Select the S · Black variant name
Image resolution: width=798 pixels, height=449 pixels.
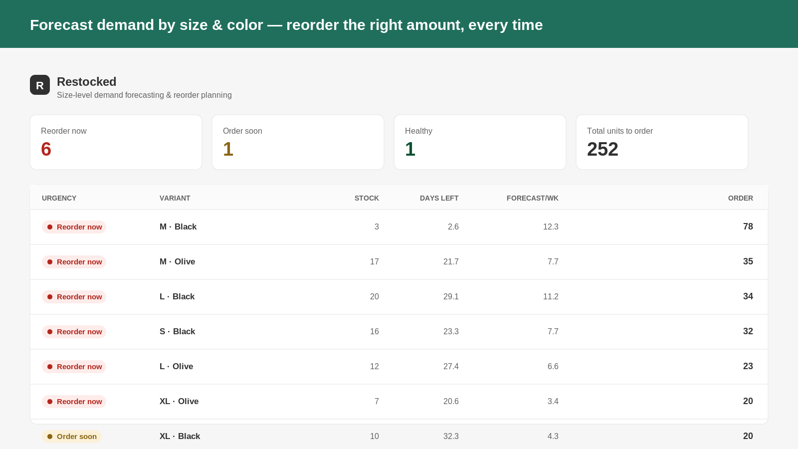[177, 331]
